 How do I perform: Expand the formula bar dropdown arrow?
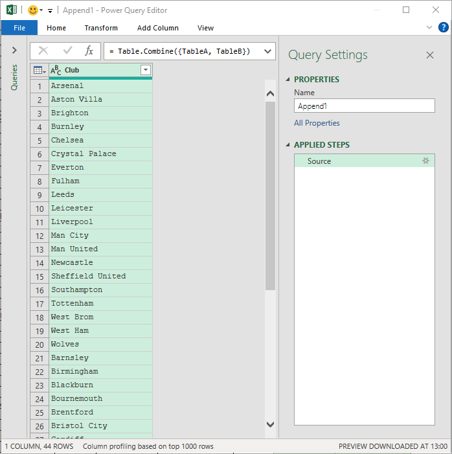(266, 51)
